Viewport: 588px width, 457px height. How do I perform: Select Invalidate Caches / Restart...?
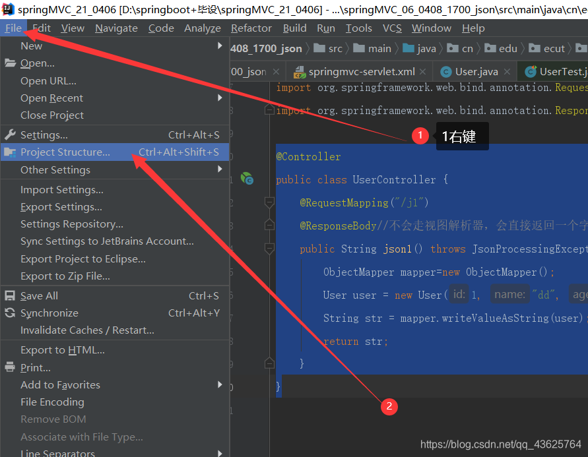point(115,330)
